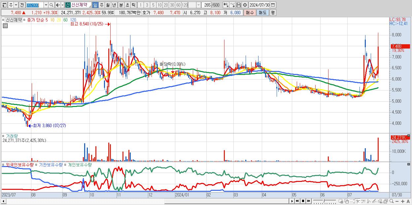Rewind the chart replay
The image size is (412, 205).
click(297, 201)
